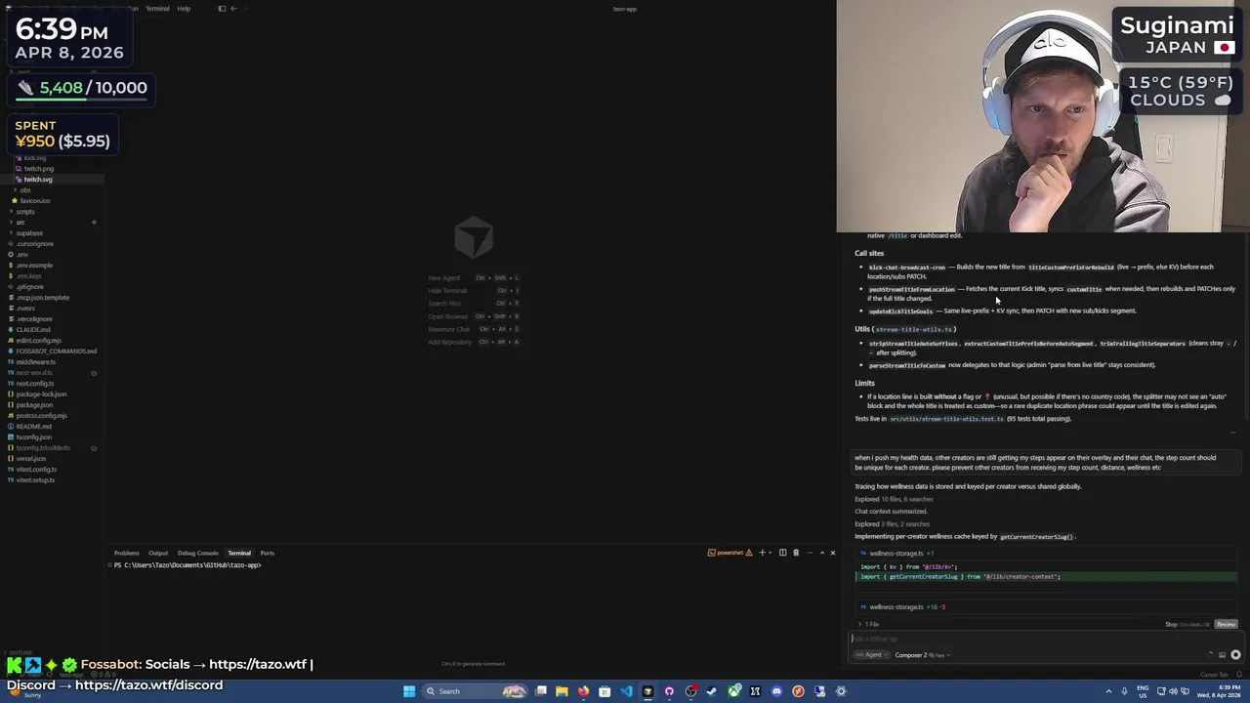Switch to the Output panel tab
The width and height of the screenshot is (1250, 703).
(x=158, y=554)
